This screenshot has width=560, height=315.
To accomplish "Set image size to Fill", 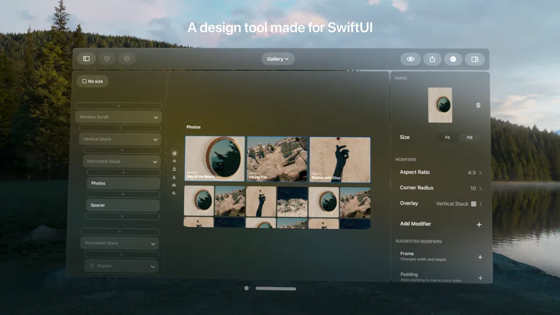I will click(469, 137).
